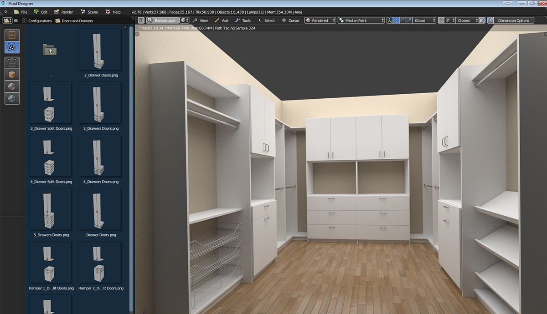Image resolution: width=547 pixels, height=314 pixels.
Task: Open the object library cube icon
Action: [x=12, y=75]
